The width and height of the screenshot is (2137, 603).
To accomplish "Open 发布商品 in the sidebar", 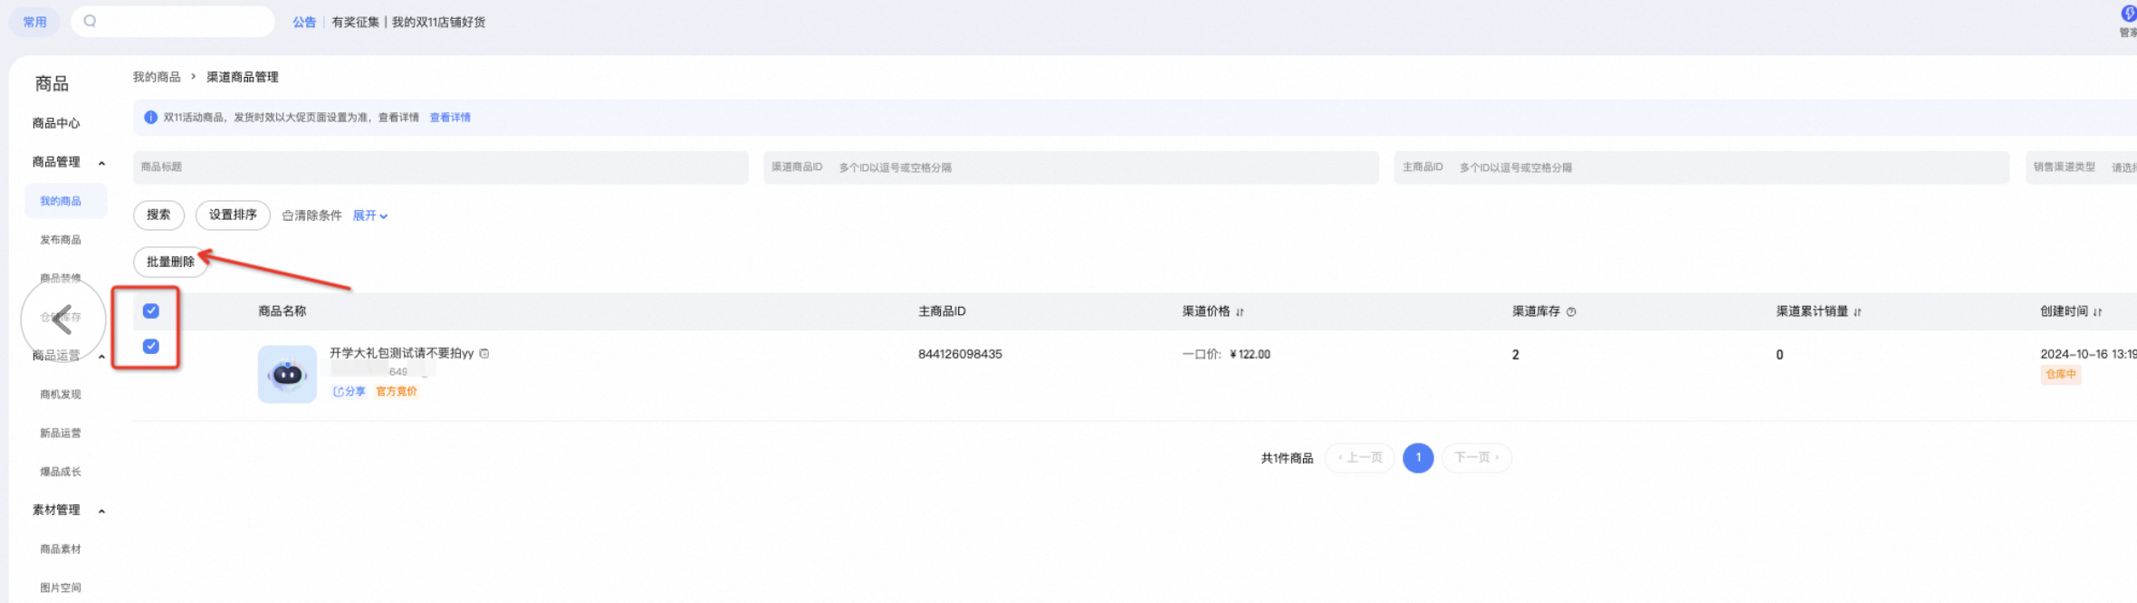I will pos(61,240).
